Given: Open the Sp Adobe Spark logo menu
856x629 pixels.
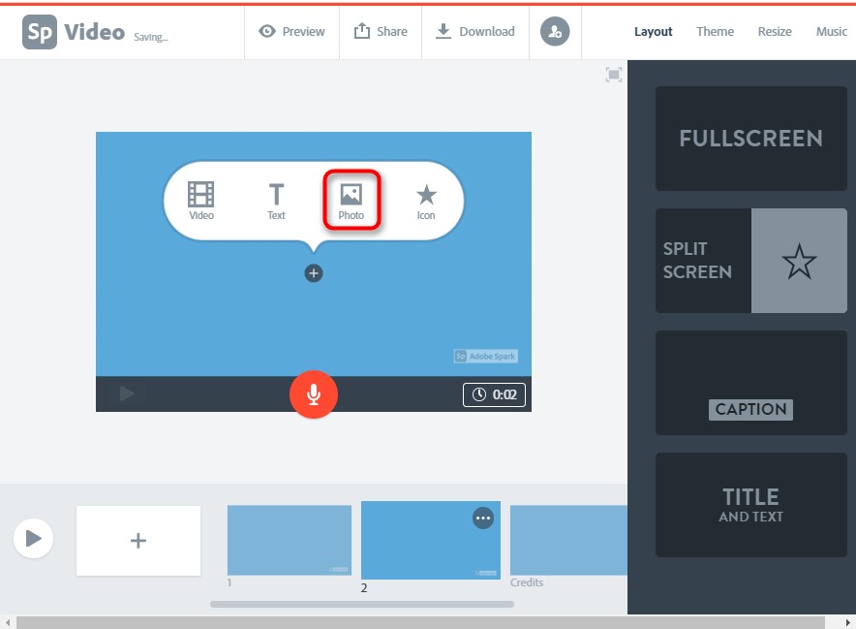Looking at the screenshot, I should click(41, 32).
